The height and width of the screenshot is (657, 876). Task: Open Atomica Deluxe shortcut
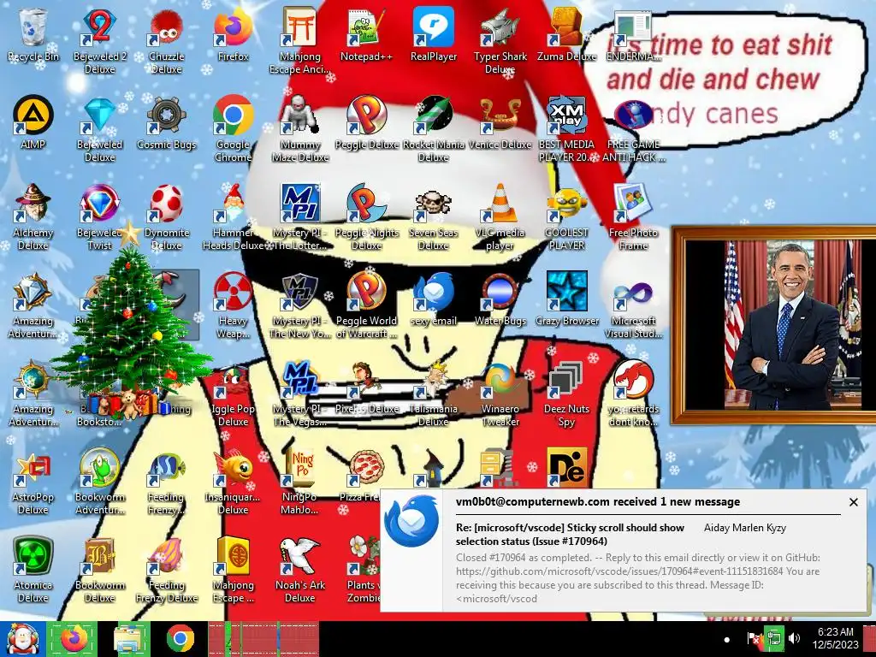click(x=33, y=570)
